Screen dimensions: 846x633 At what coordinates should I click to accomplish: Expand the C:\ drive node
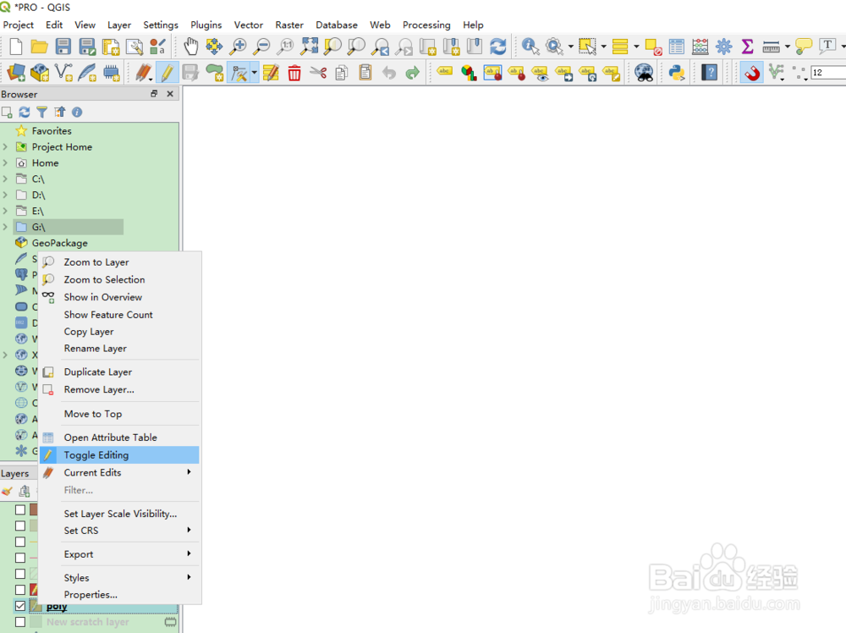(5, 179)
